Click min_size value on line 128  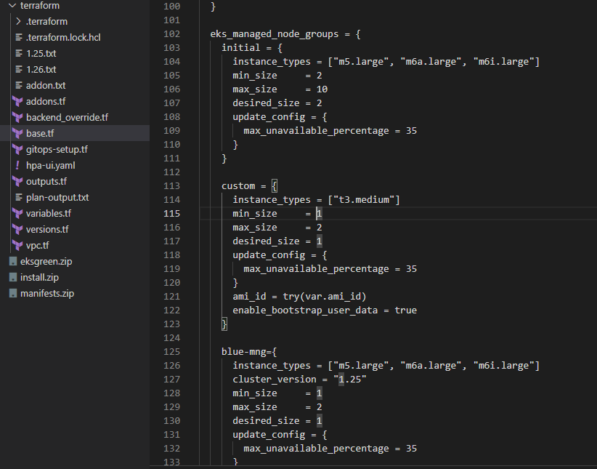click(319, 393)
